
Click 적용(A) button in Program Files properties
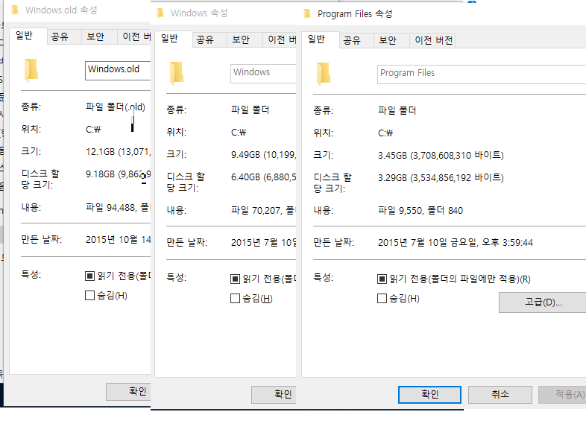562,395
